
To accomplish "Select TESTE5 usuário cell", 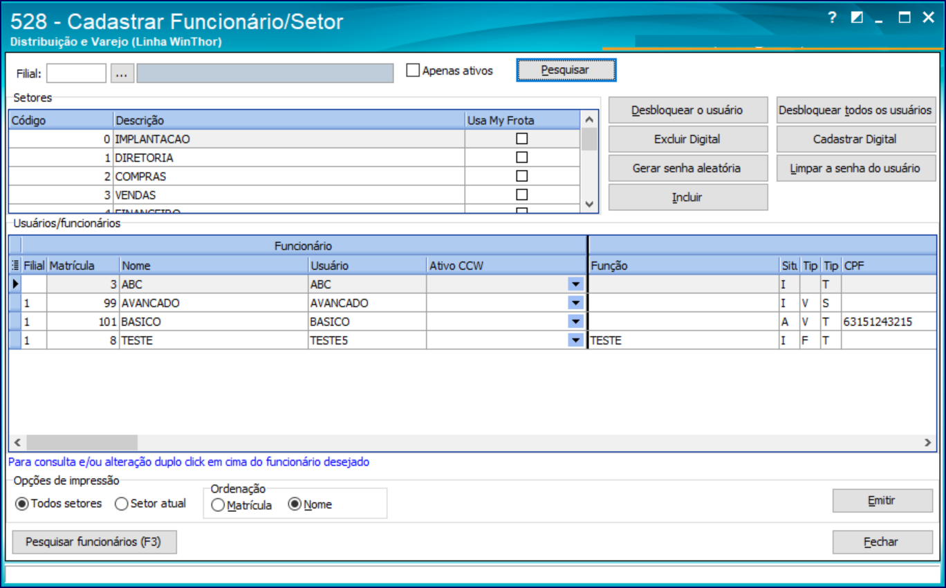I will tap(367, 340).
